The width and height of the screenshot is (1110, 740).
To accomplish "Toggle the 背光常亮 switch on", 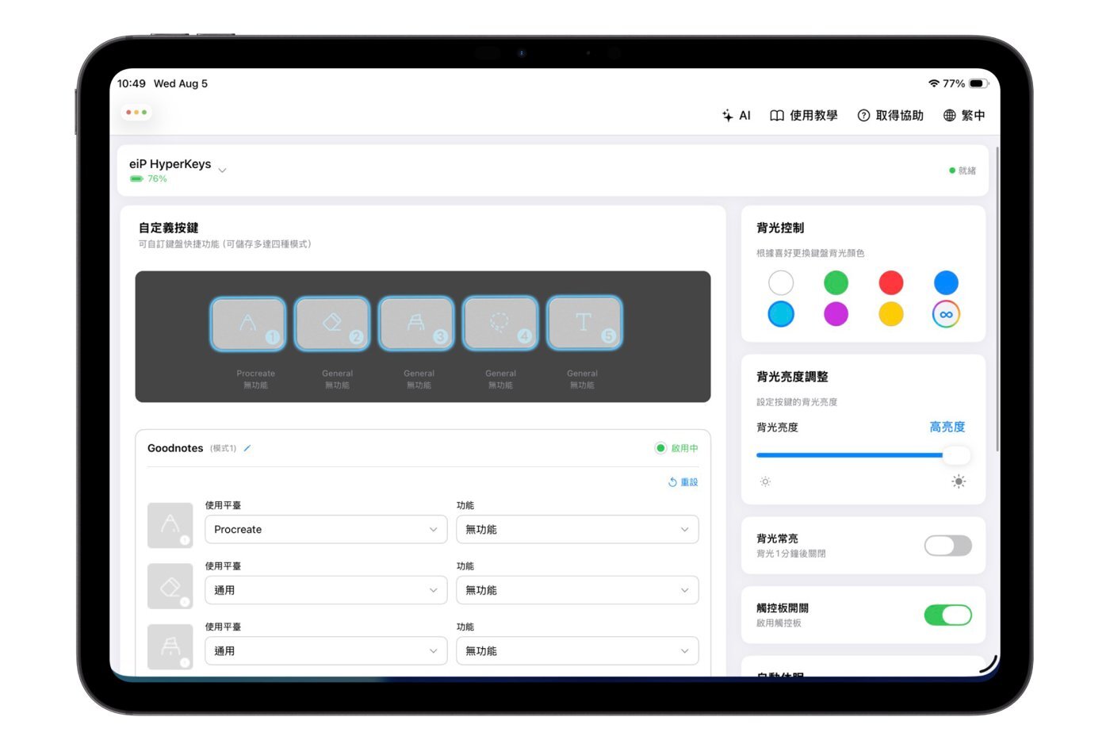I will [x=947, y=546].
